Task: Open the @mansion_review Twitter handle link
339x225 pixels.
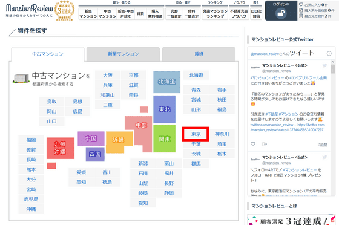Action: pyautogui.click(x=265, y=54)
